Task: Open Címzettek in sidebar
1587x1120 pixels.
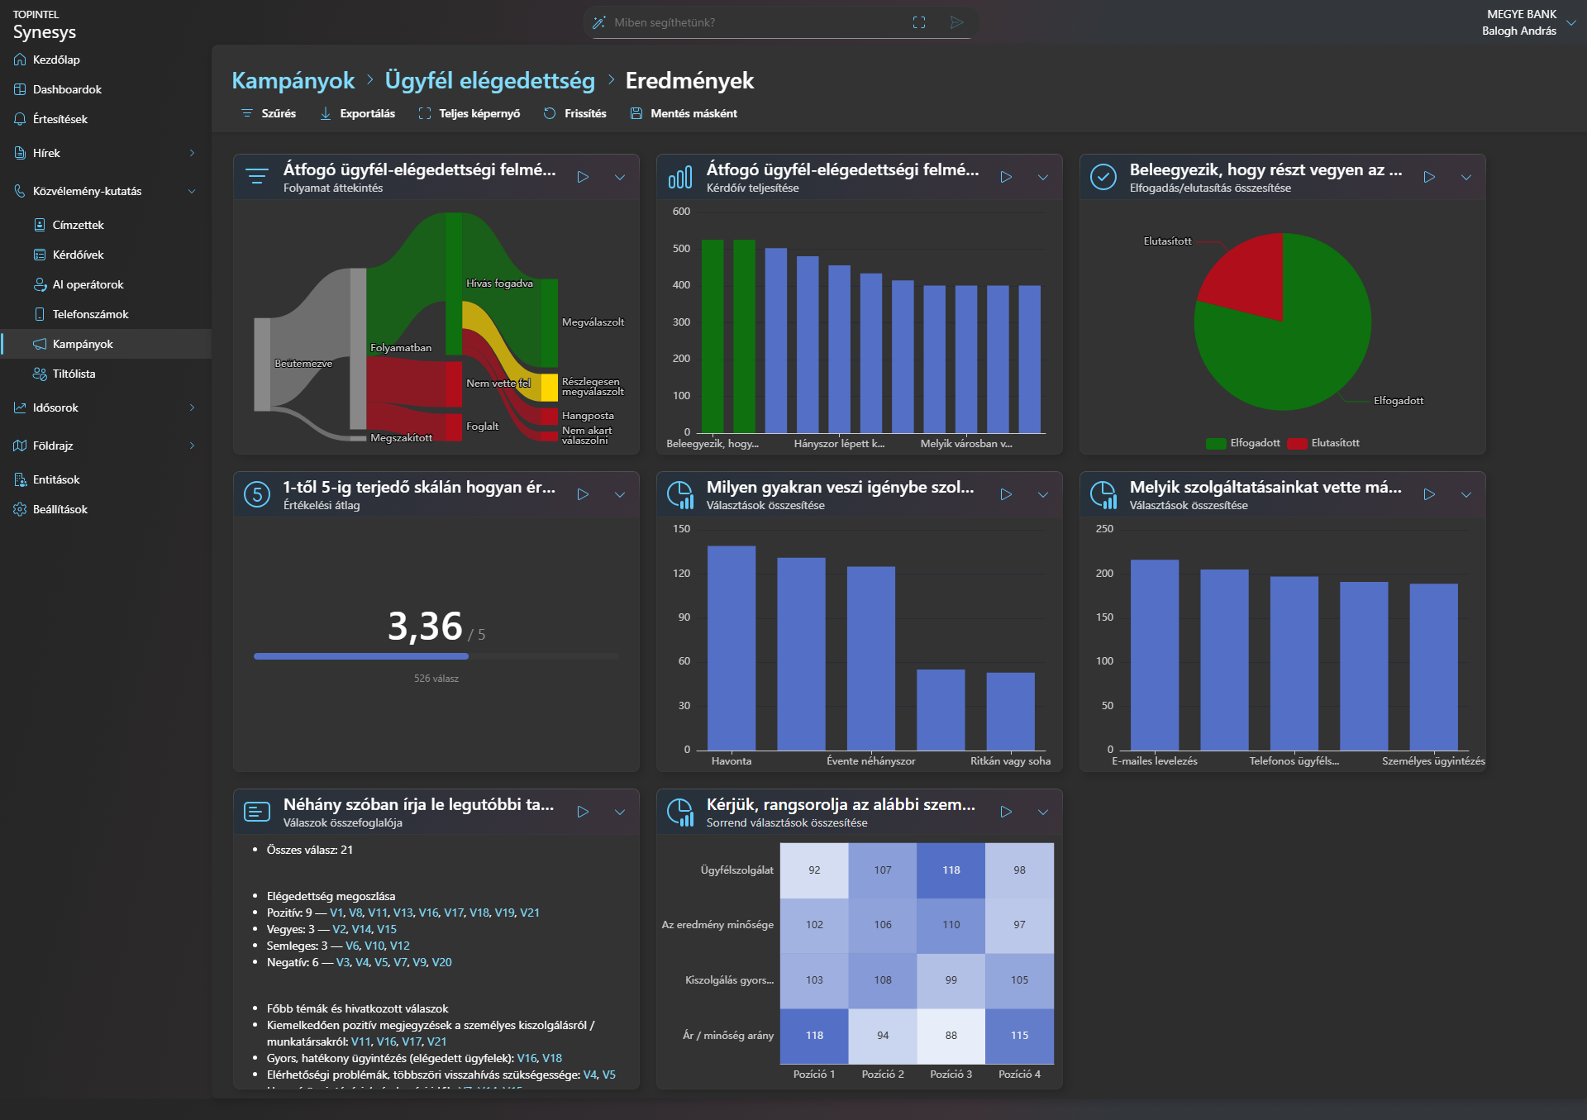Action: (x=106, y=225)
